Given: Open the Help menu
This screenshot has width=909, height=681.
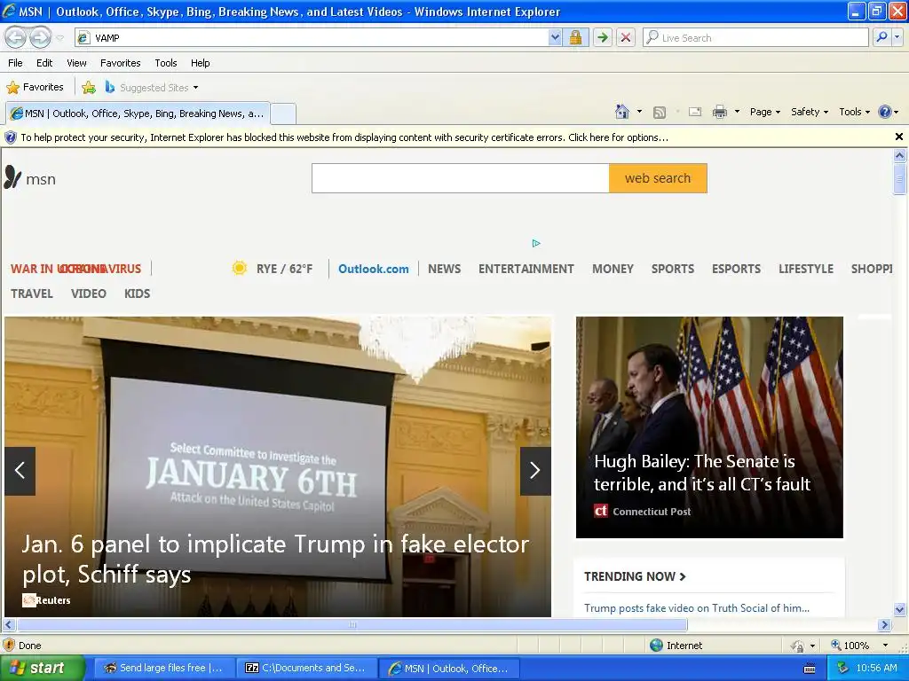Looking at the screenshot, I should coord(200,63).
